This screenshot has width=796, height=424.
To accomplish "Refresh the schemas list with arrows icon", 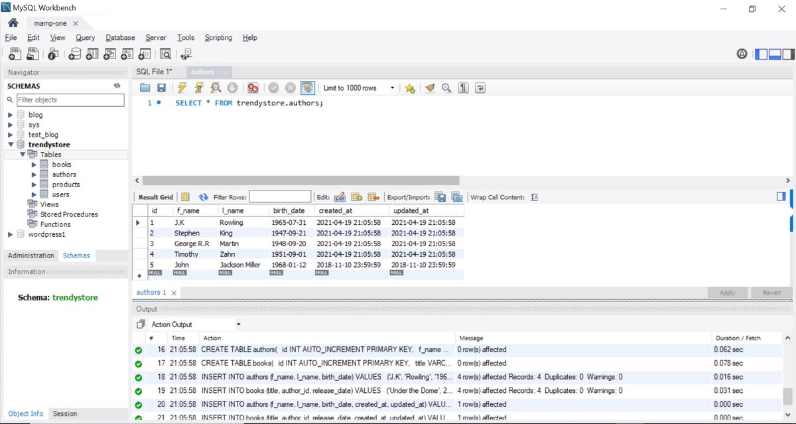I will 117,86.
